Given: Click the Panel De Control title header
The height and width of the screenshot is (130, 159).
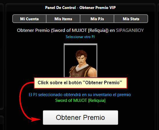Looking at the screenshot, I should click(80, 8).
